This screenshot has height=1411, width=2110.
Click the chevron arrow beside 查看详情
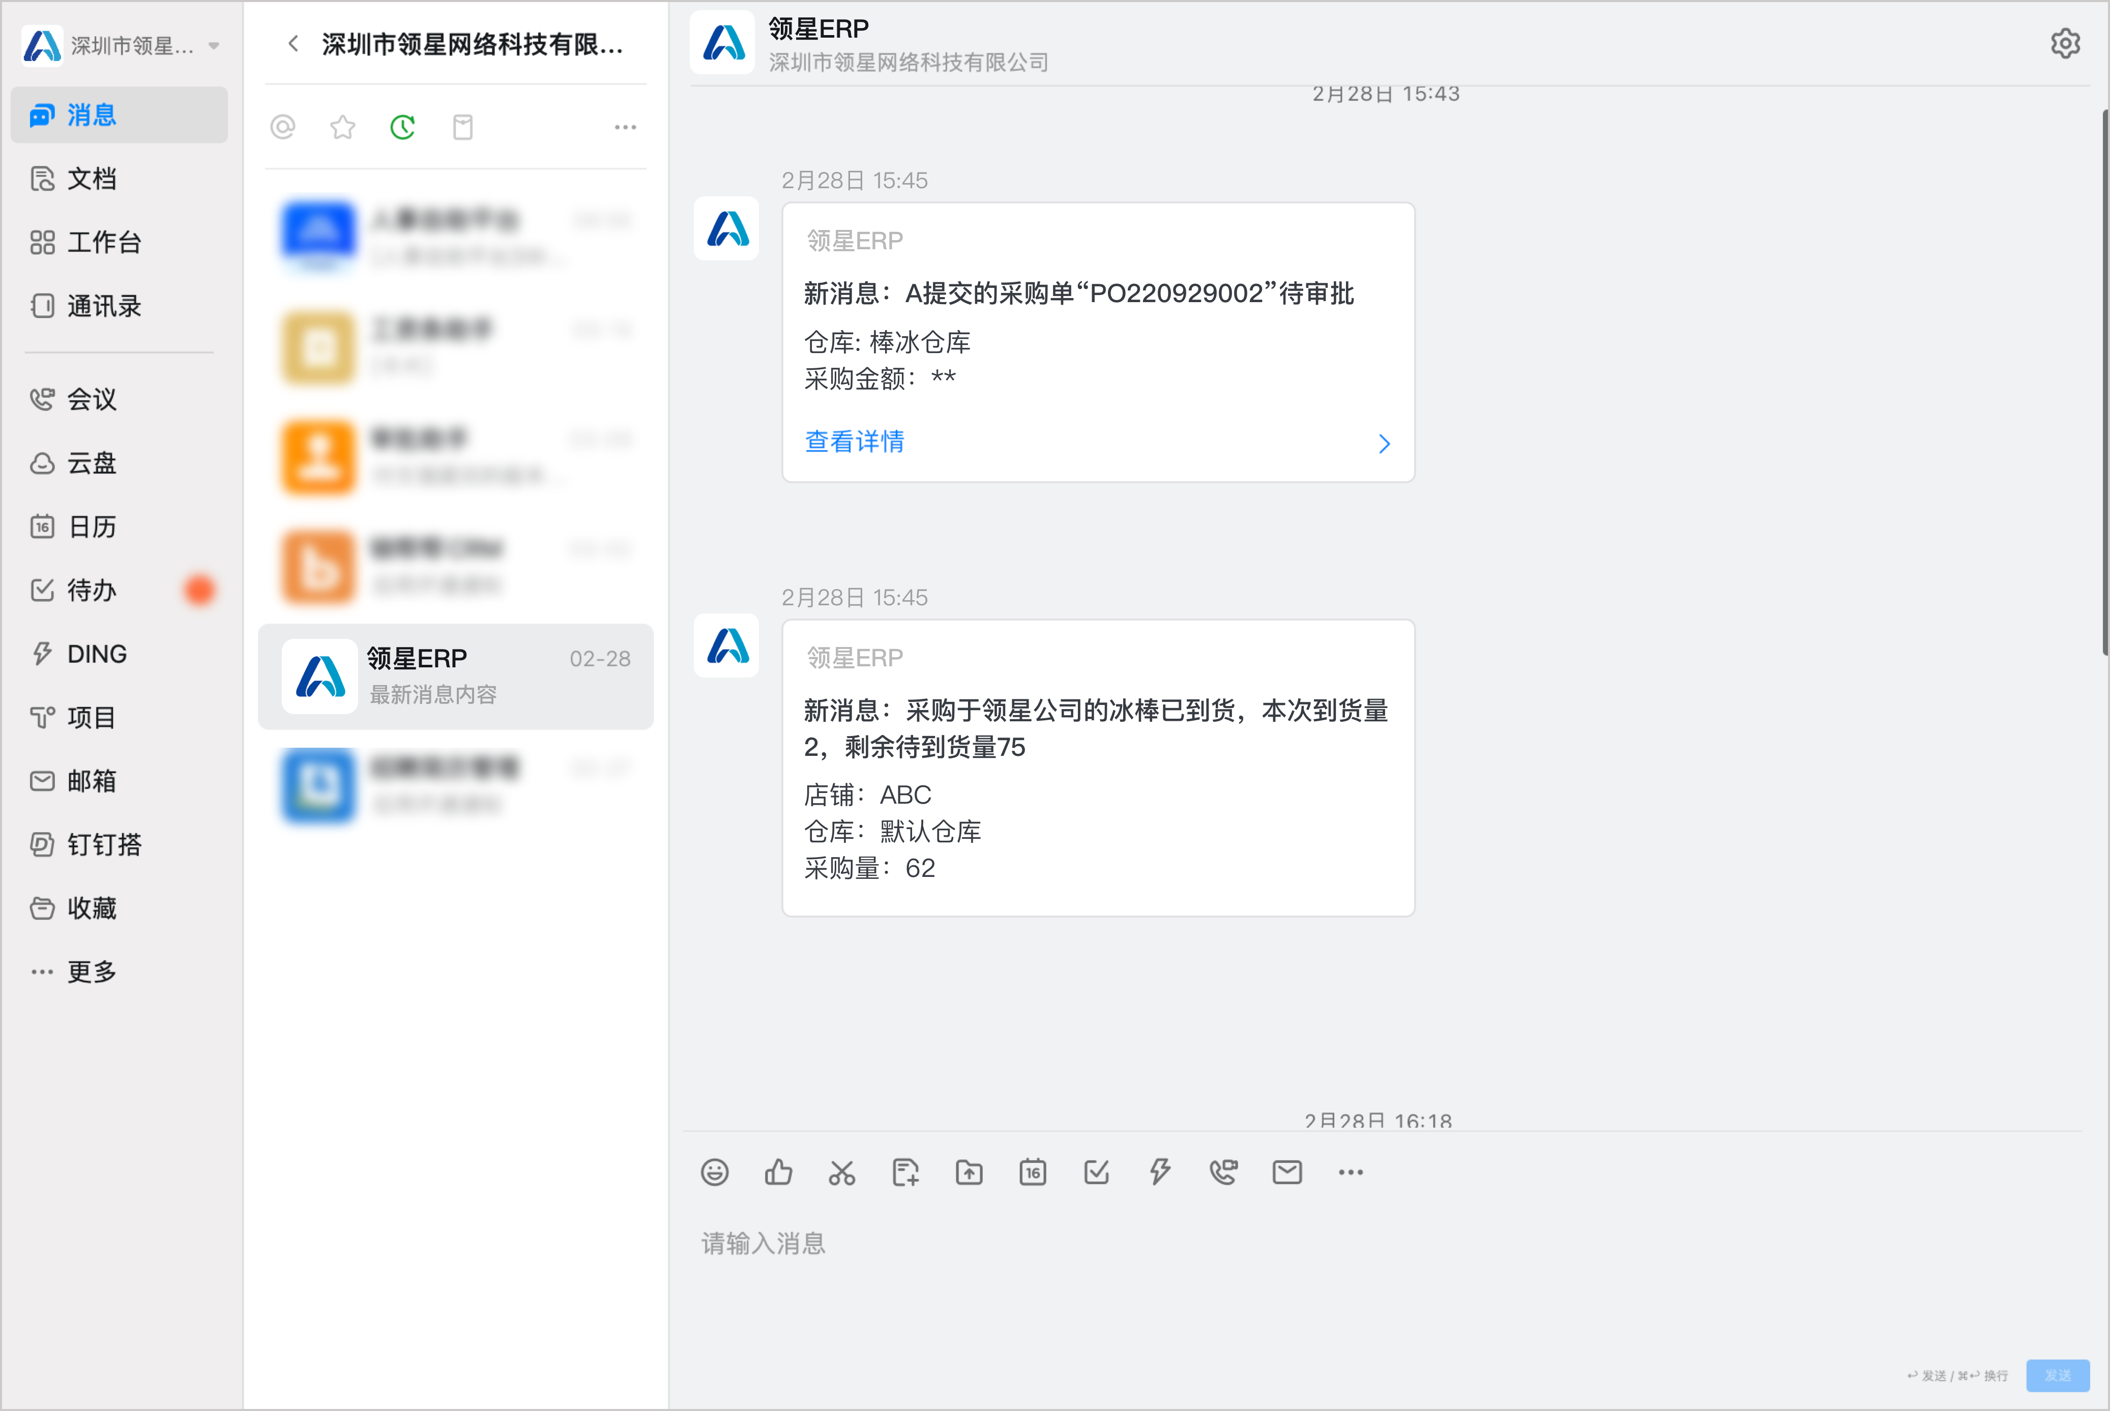(x=1384, y=444)
